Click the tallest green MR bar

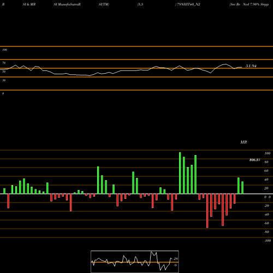[180, 173]
